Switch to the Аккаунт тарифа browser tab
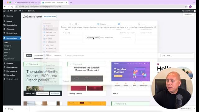The image size is (199, 112). pos(27,3)
